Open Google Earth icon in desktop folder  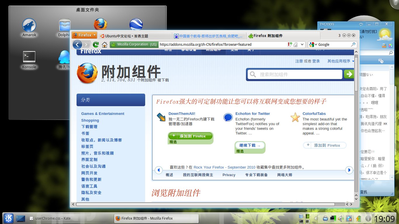pos(136,24)
